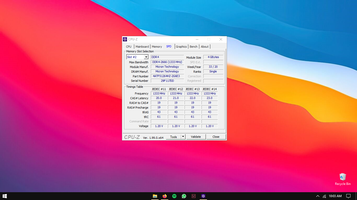Screen dimensions: 357x200
Task: Open Action Center from the system tray
Action: (348, 196)
